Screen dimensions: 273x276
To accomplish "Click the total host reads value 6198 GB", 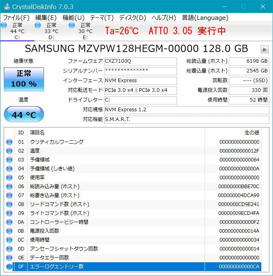I will pos(249,61).
